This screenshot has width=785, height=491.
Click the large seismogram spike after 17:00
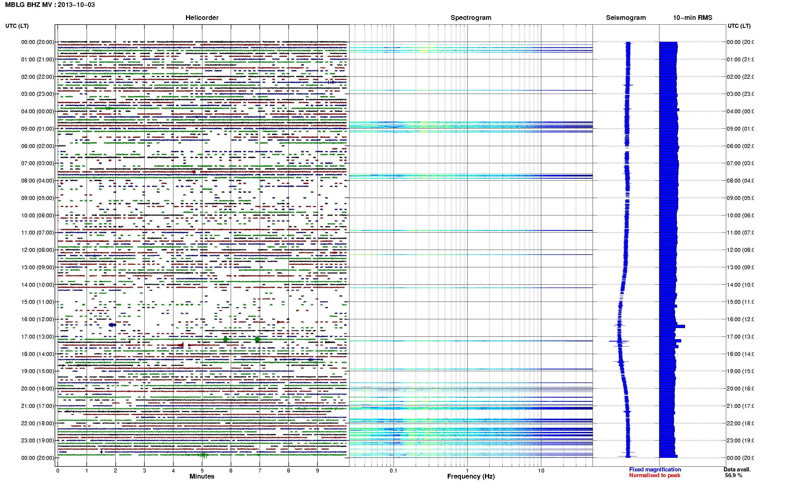619,341
